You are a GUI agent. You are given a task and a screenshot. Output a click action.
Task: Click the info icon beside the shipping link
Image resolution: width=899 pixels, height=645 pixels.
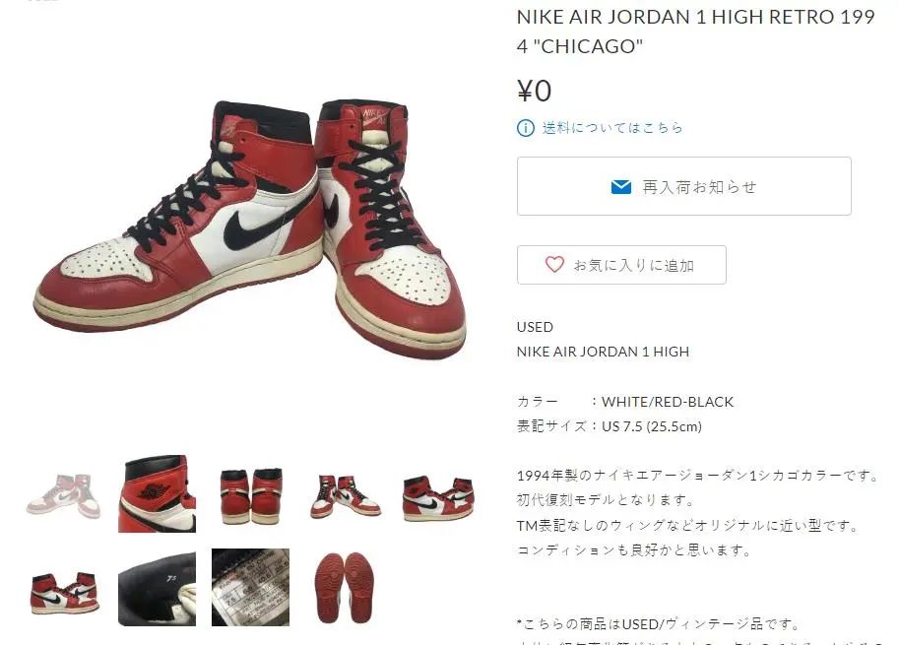point(525,128)
